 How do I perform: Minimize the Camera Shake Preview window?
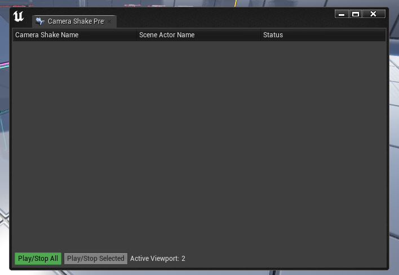point(342,14)
